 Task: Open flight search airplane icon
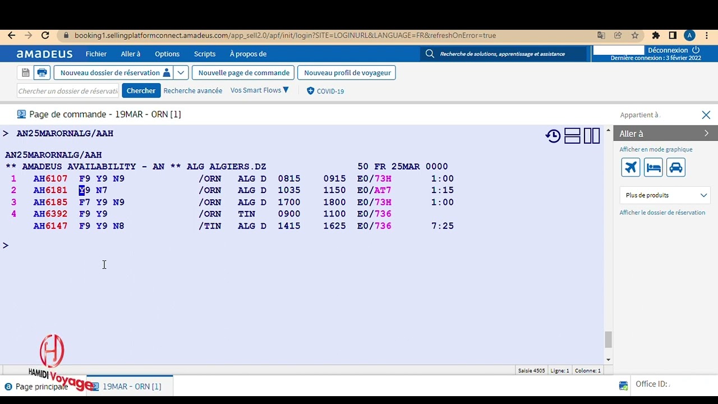click(630, 167)
